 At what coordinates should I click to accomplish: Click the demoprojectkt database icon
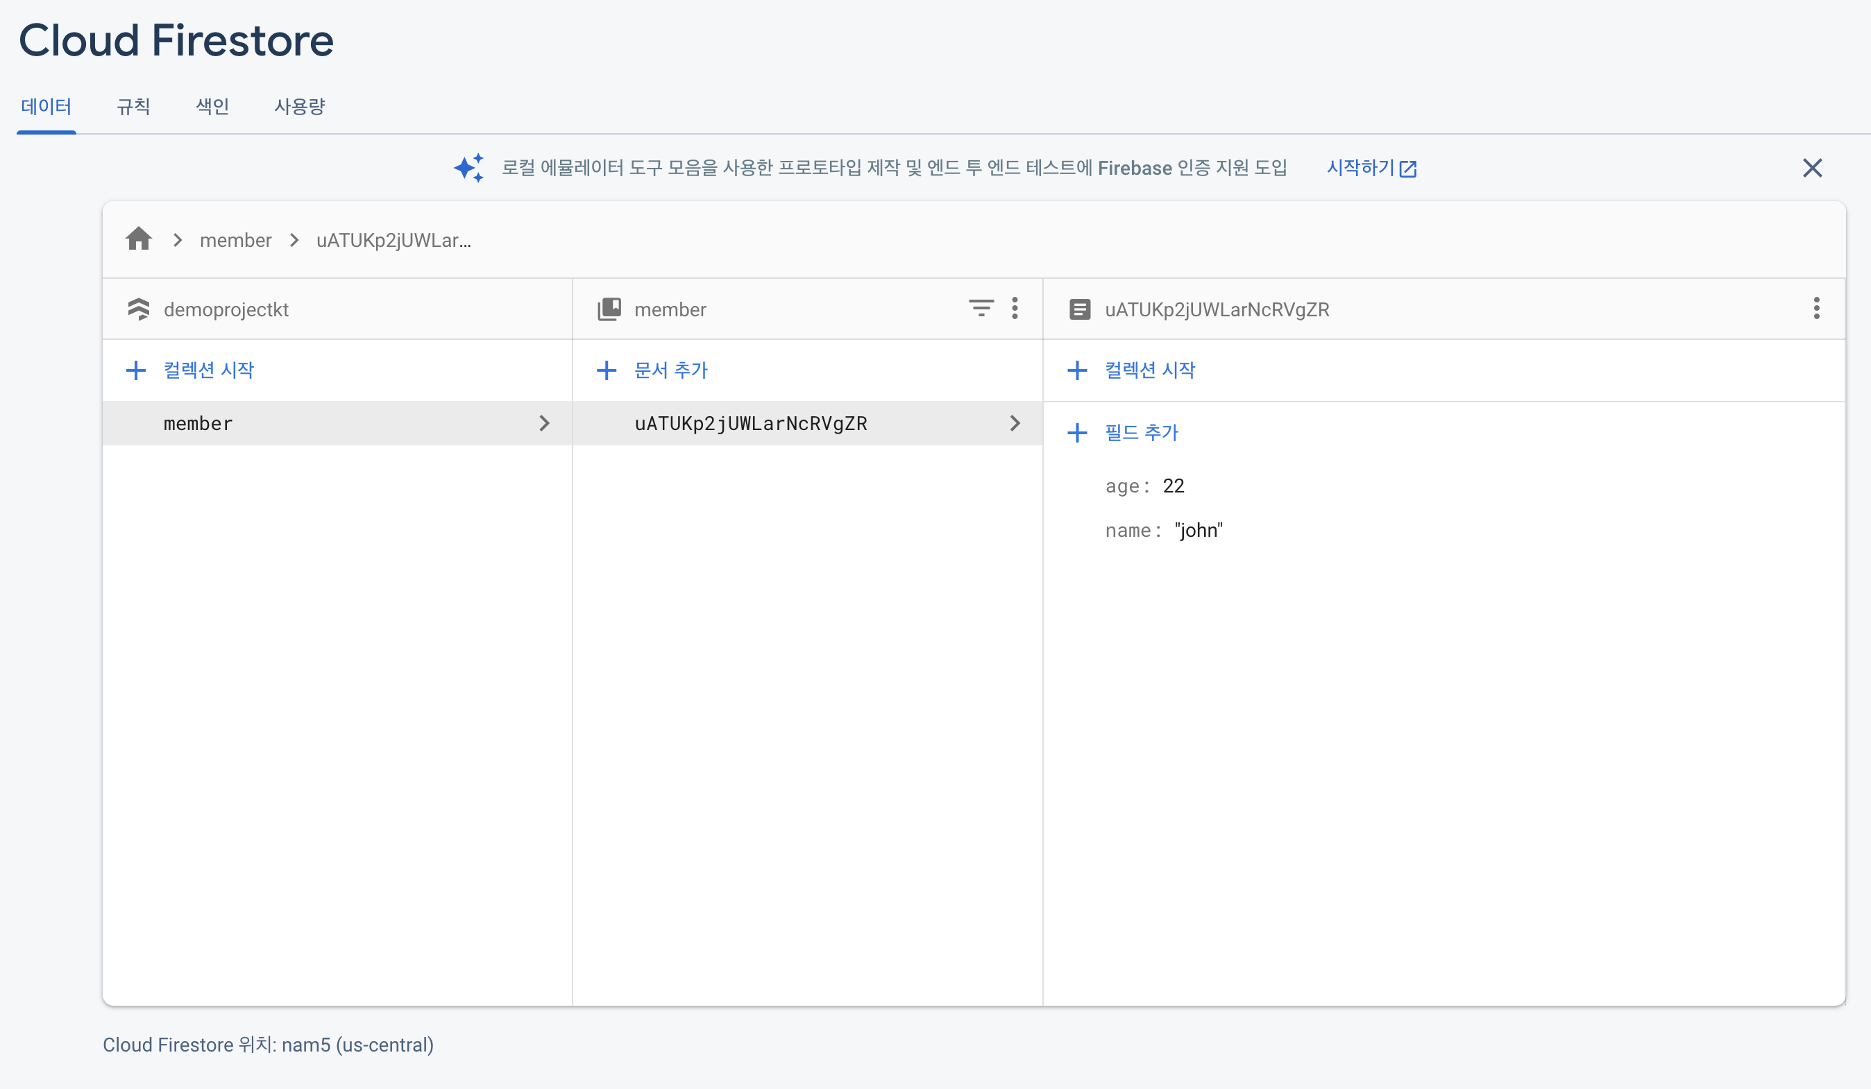[x=139, y=309]
